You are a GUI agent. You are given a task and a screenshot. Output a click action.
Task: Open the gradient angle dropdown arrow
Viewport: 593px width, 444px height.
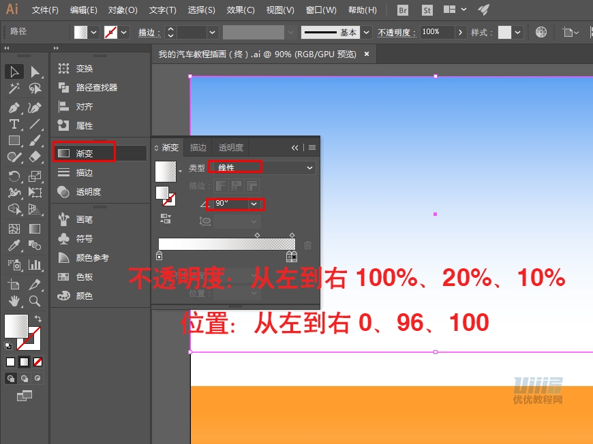click(x=254, y=204)
